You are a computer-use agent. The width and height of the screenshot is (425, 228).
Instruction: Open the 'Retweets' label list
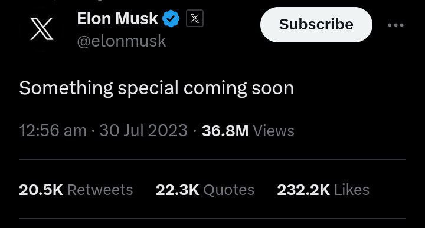[x=100, y=190]
